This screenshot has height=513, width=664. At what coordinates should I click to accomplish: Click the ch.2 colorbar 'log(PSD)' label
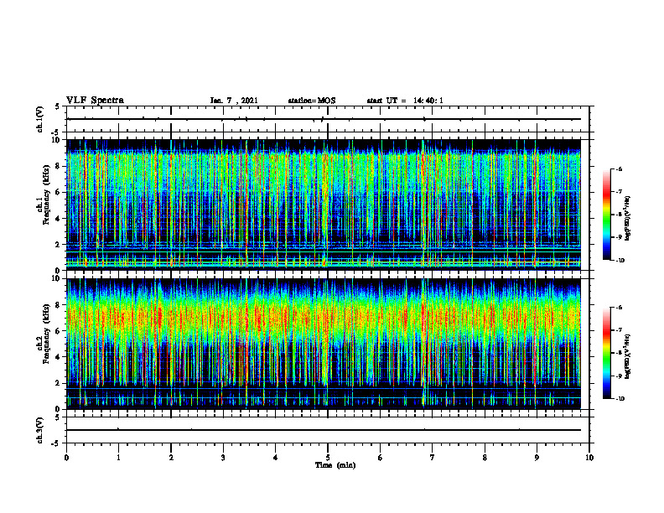(x=628, y=356)
